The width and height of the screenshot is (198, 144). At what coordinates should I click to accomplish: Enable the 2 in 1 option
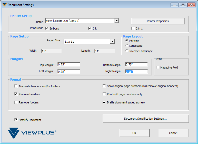133,28
